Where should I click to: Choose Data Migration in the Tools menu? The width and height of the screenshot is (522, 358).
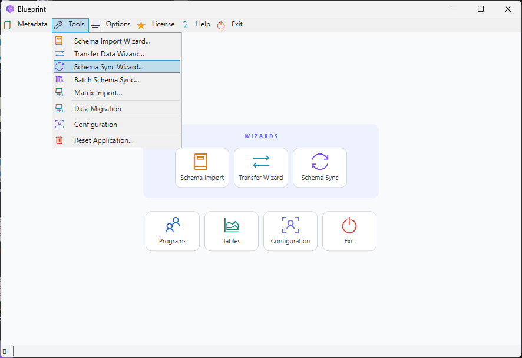coord(97,109)
